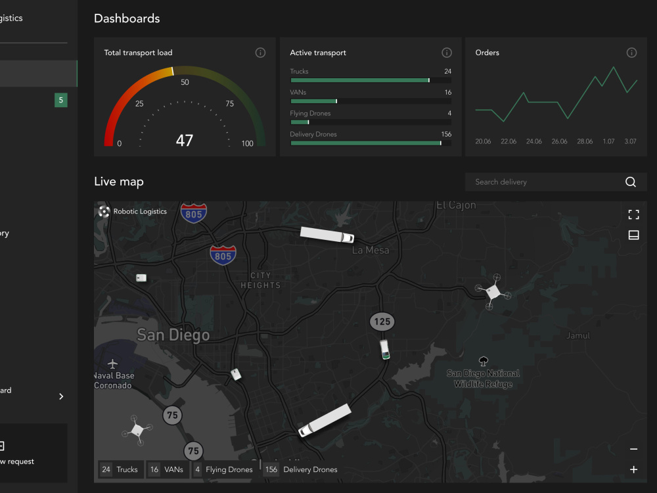The height and width of the screenshot is (493, 657).
Task: Click the Dashboards heading
Action: coord(127,18)
